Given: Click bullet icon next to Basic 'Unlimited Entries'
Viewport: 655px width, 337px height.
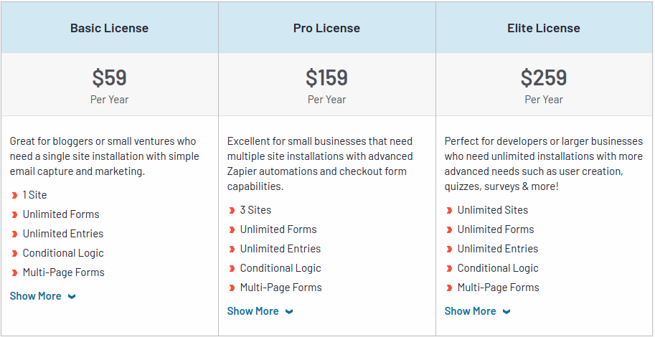Looking at the screenshot, I should [15, 234].
